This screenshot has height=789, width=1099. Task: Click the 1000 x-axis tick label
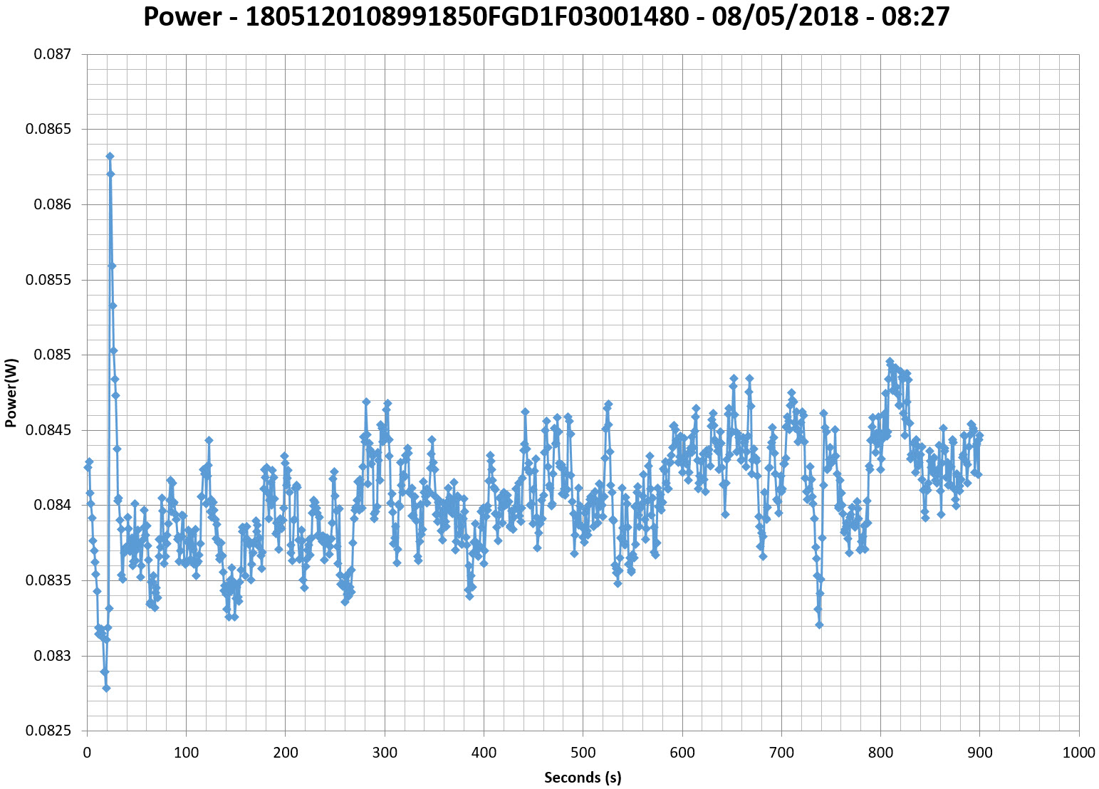pyautogui.click(x=1078, y=753)
